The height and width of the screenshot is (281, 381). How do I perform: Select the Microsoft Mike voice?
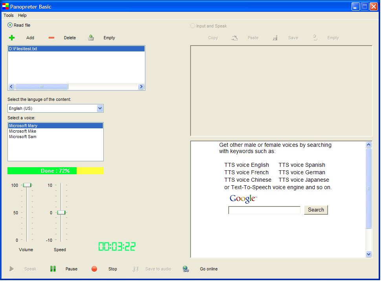[x=56, y=131]
